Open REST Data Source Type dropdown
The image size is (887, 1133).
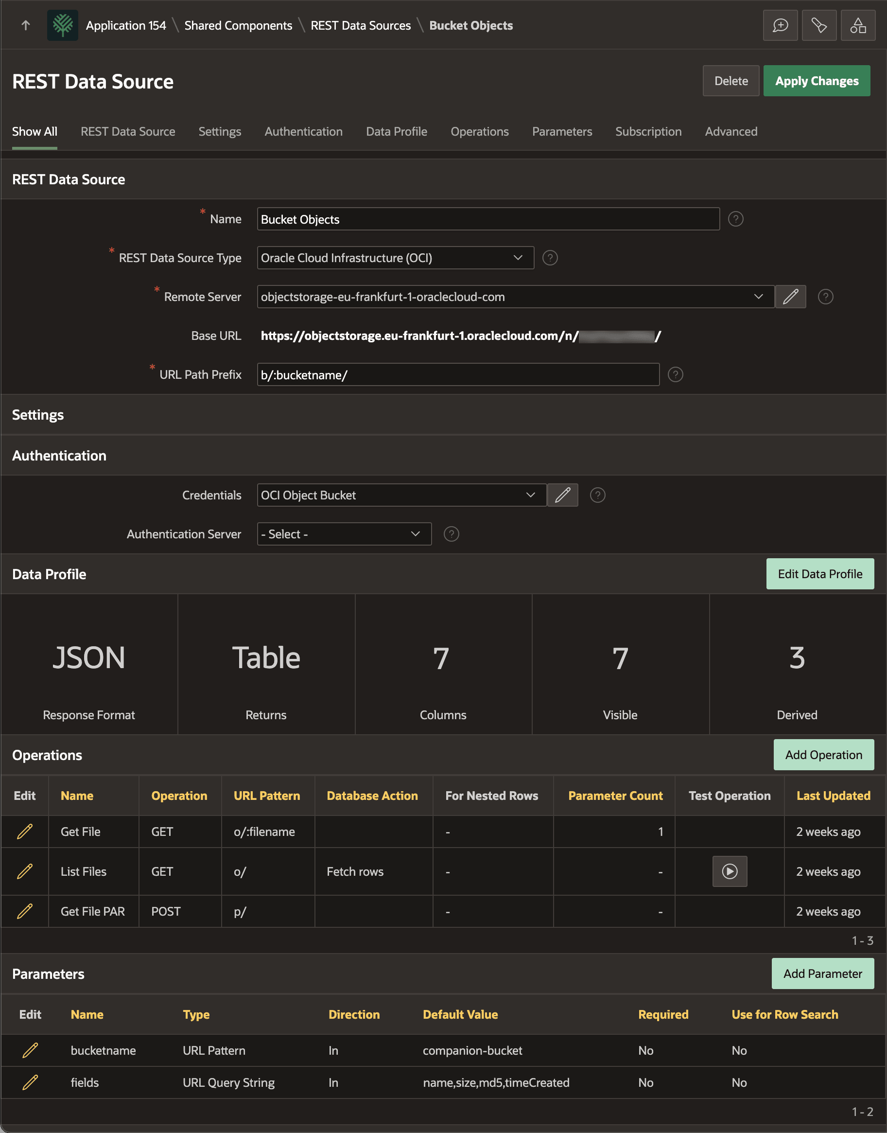click(395, 258)
